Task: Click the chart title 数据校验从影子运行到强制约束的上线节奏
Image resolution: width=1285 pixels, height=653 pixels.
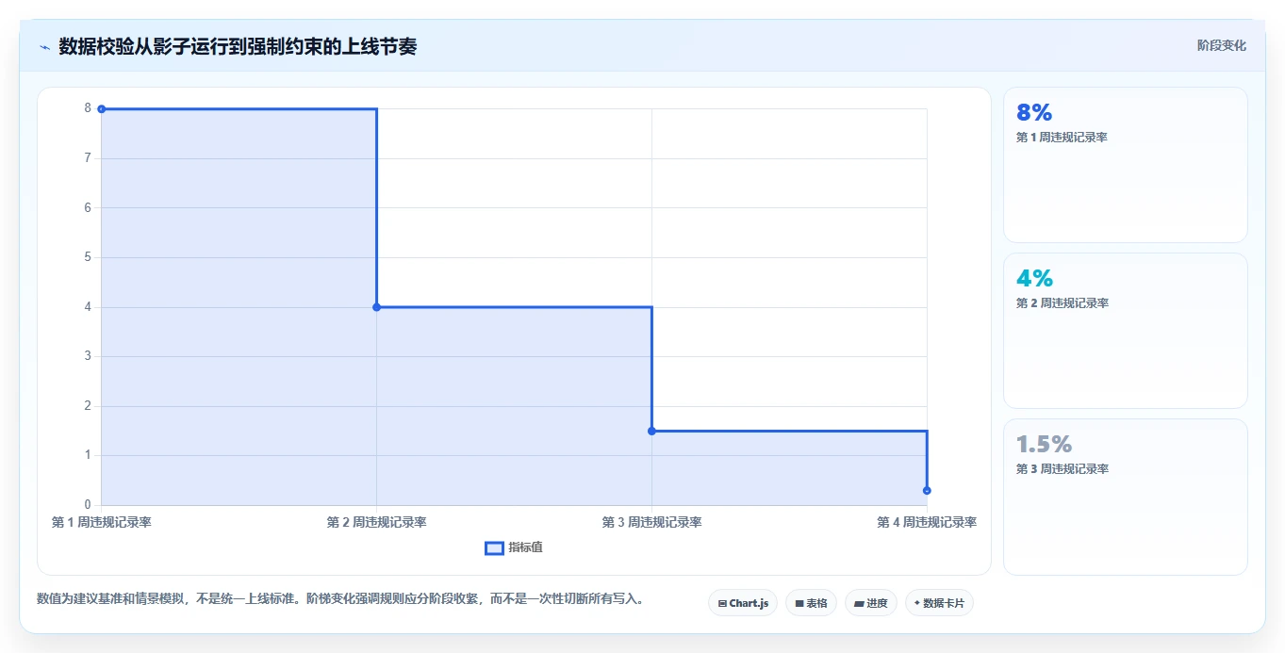Action: tap(238, 46)
